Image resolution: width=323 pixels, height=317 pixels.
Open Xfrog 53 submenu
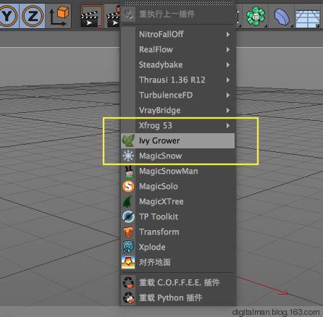177,125
